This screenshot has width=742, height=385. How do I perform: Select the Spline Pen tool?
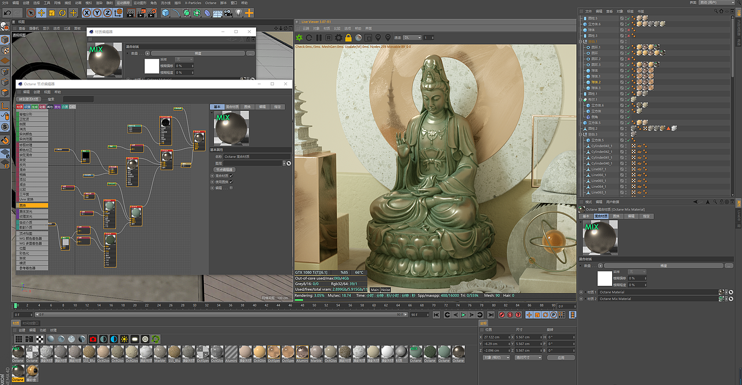click(x=176, y=13)
